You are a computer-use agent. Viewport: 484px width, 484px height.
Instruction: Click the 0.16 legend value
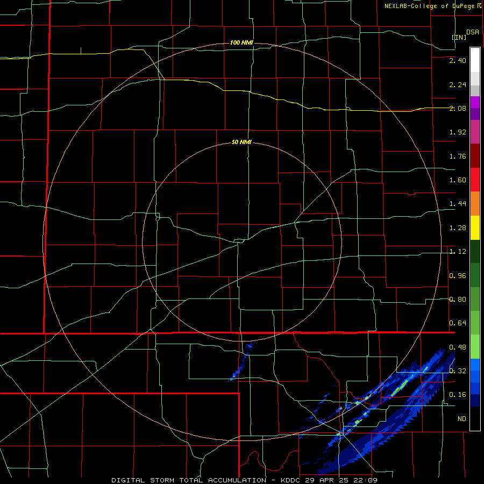[x=458, y=395]
